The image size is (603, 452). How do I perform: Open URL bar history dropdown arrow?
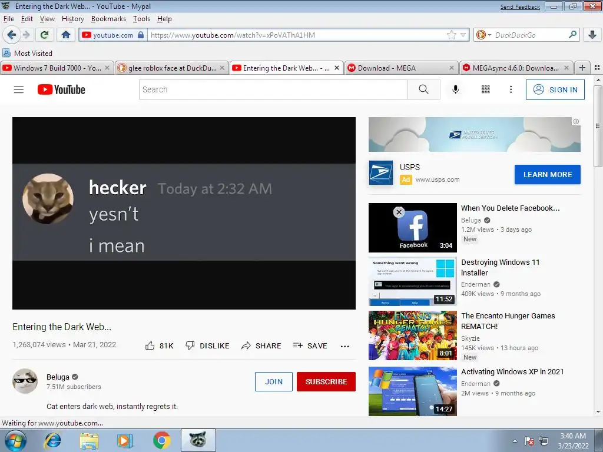463,35
